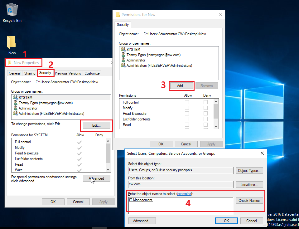Check Allow box for Full control
This screenshot has height=229, width=299.
tap(187, 102)
